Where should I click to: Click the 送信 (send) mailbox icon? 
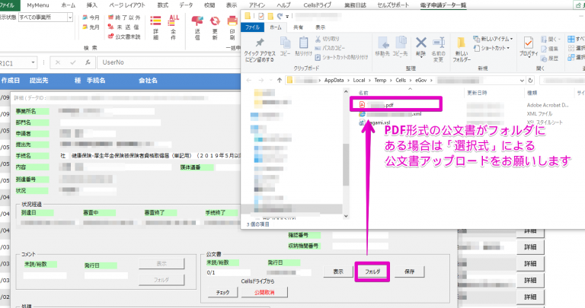point(197,27)
